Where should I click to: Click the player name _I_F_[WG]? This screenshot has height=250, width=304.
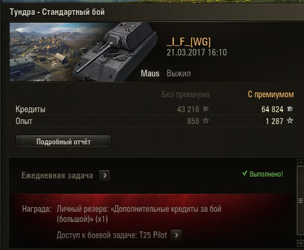click(189, 42)
